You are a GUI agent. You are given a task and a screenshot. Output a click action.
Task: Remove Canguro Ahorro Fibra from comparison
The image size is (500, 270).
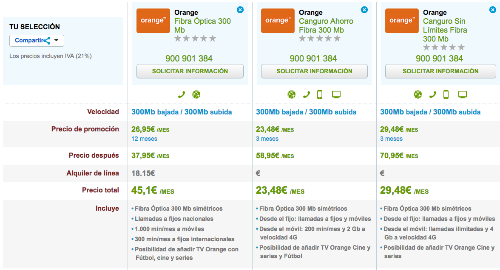[x=364, y=10]
